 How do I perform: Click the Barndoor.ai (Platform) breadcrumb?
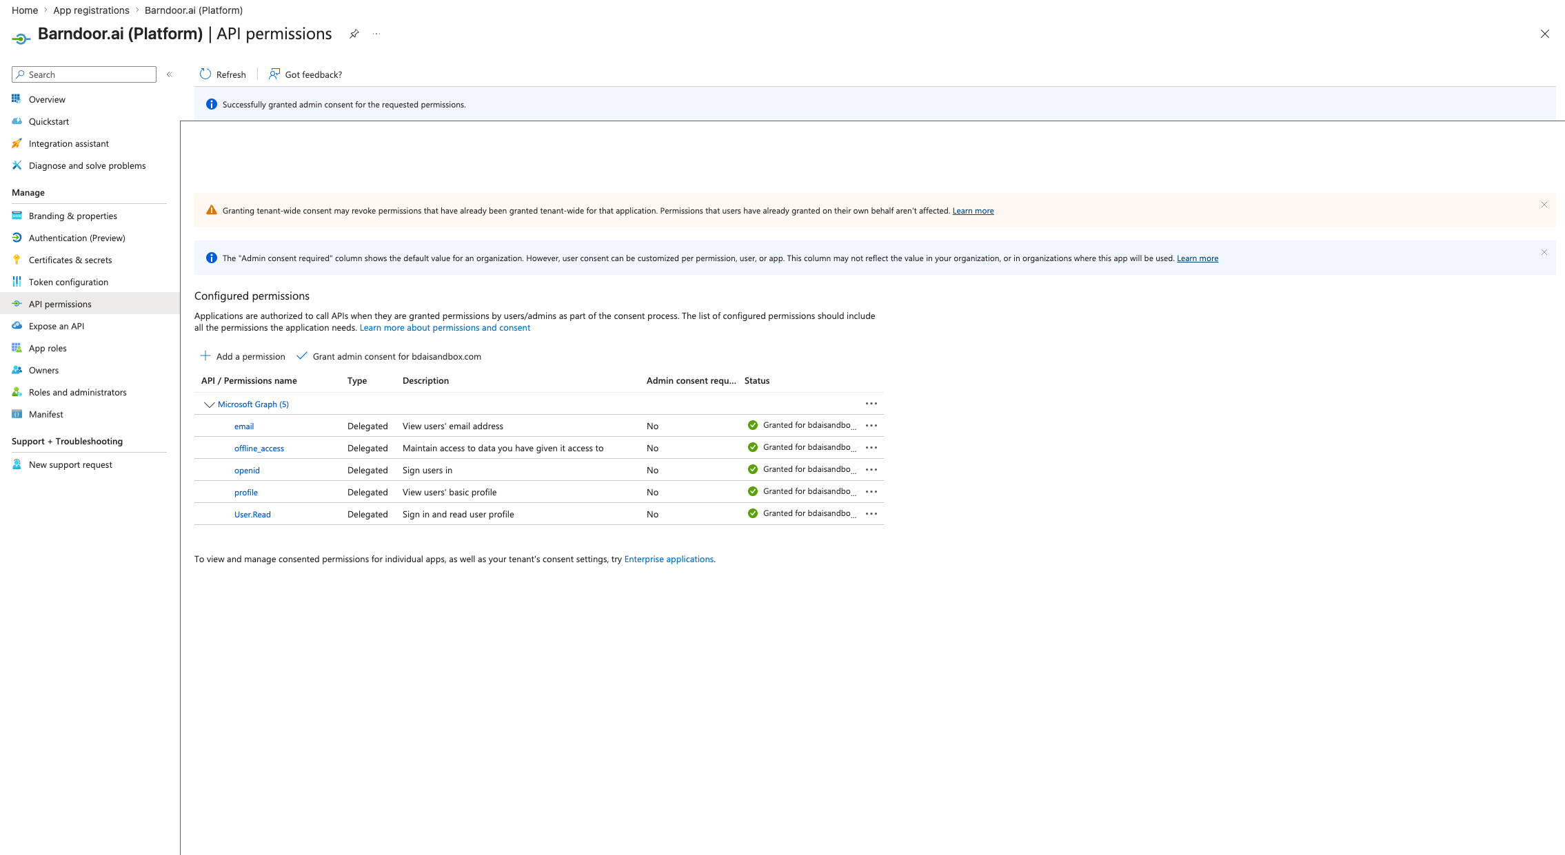click(x=194, y=10)
